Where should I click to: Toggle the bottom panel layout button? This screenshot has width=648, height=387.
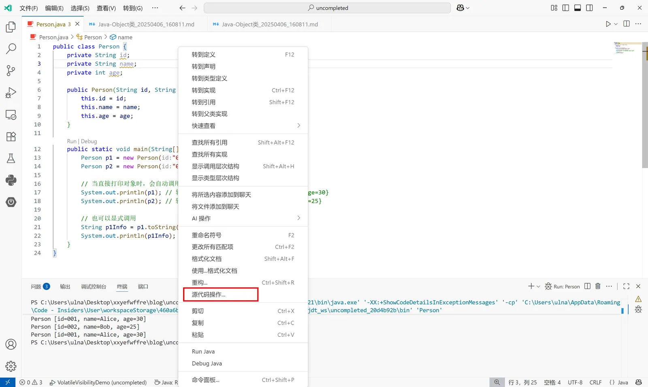pyautogui.click(x=578, y=8)
